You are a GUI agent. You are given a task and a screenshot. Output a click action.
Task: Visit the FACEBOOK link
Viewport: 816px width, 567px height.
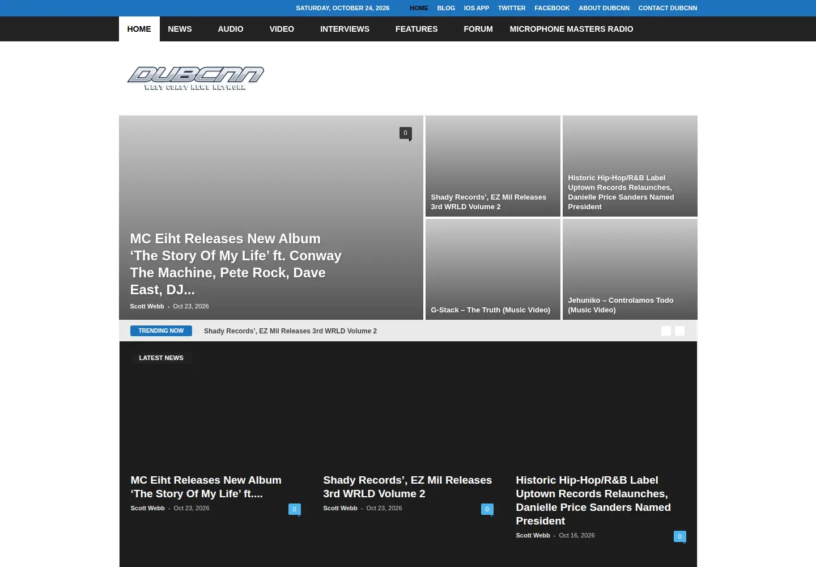click(552, 8)
